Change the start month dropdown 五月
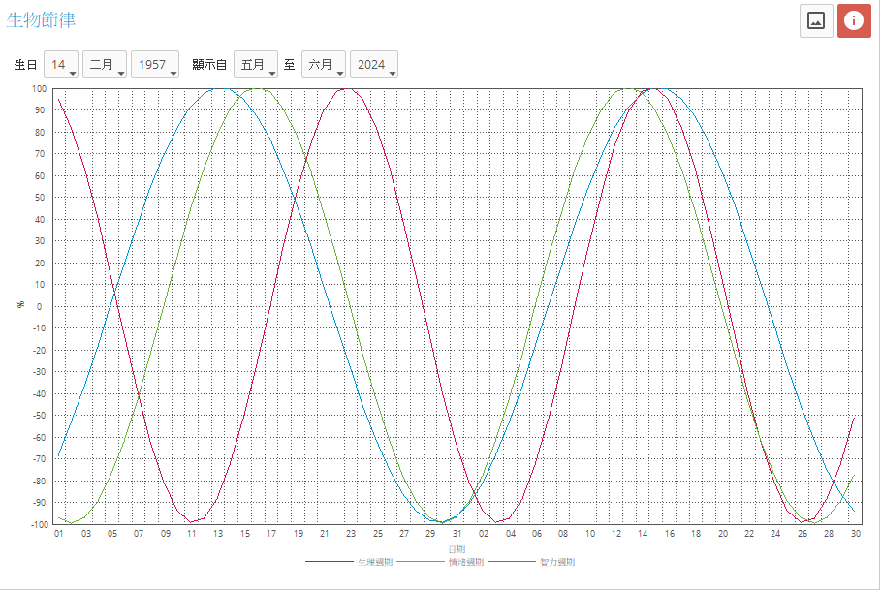This screenshot has height=592, width=882. 256,65
